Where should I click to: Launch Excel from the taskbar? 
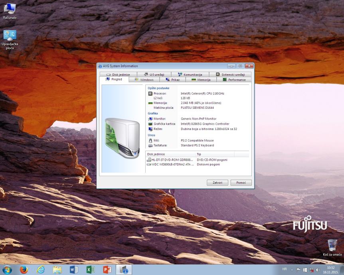(90, 270)
